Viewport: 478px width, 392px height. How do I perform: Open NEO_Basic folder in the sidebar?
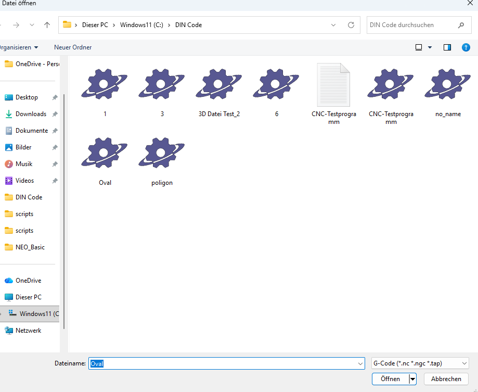point(31,247)
